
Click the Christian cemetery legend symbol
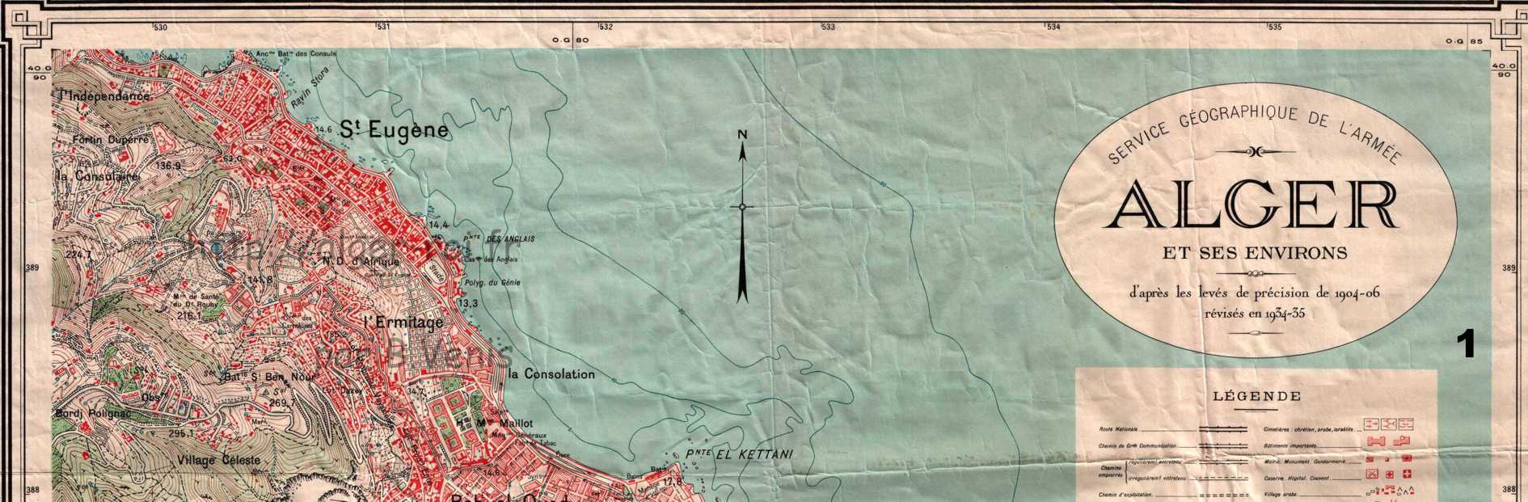tap(1371, 424)
